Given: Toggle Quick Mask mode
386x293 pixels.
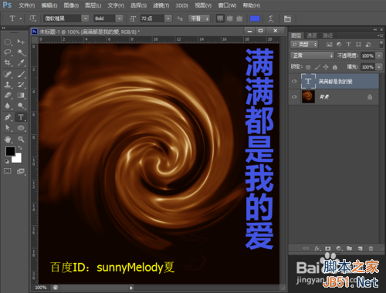Looking at the screenshot, I should pos(8,171).
